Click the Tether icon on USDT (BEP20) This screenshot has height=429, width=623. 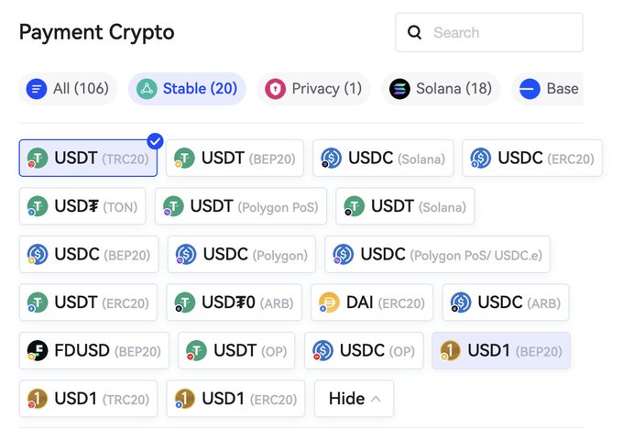point(185,159)
